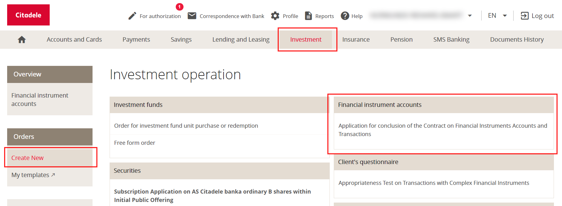Open the Reports link text
This screenshot has height=206, width=562.
(x=324, y=16)
